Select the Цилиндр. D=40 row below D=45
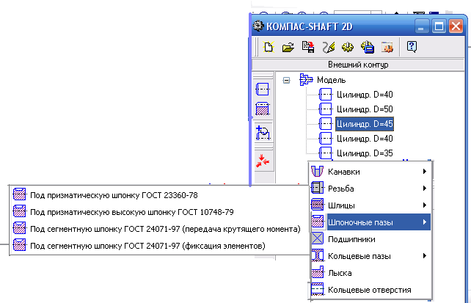The image size is (471, 303). tap(365, 139)
